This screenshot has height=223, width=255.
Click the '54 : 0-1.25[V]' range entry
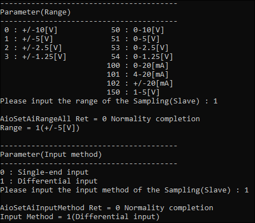tap(142, 57)
